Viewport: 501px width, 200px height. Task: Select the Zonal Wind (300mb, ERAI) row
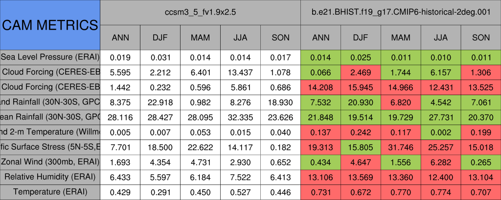click(x=50, y=162)
